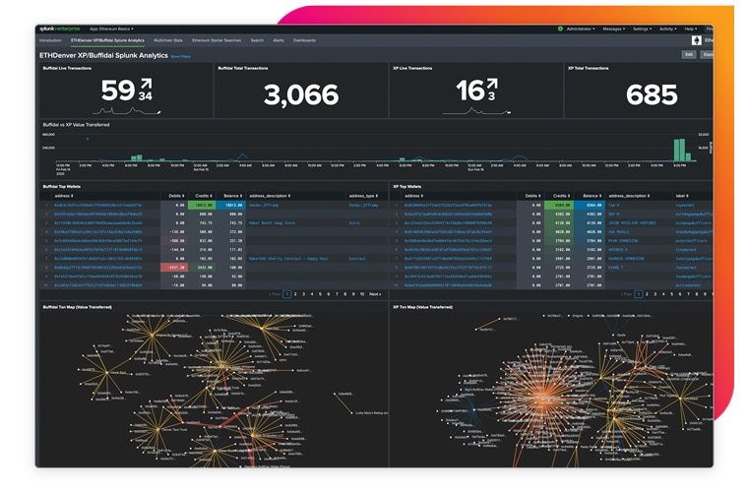The width and height of the screenshot is (748, 492).
Task: Click the Buffidai vs XP Value Transferred title
Action: pos(77,125)
